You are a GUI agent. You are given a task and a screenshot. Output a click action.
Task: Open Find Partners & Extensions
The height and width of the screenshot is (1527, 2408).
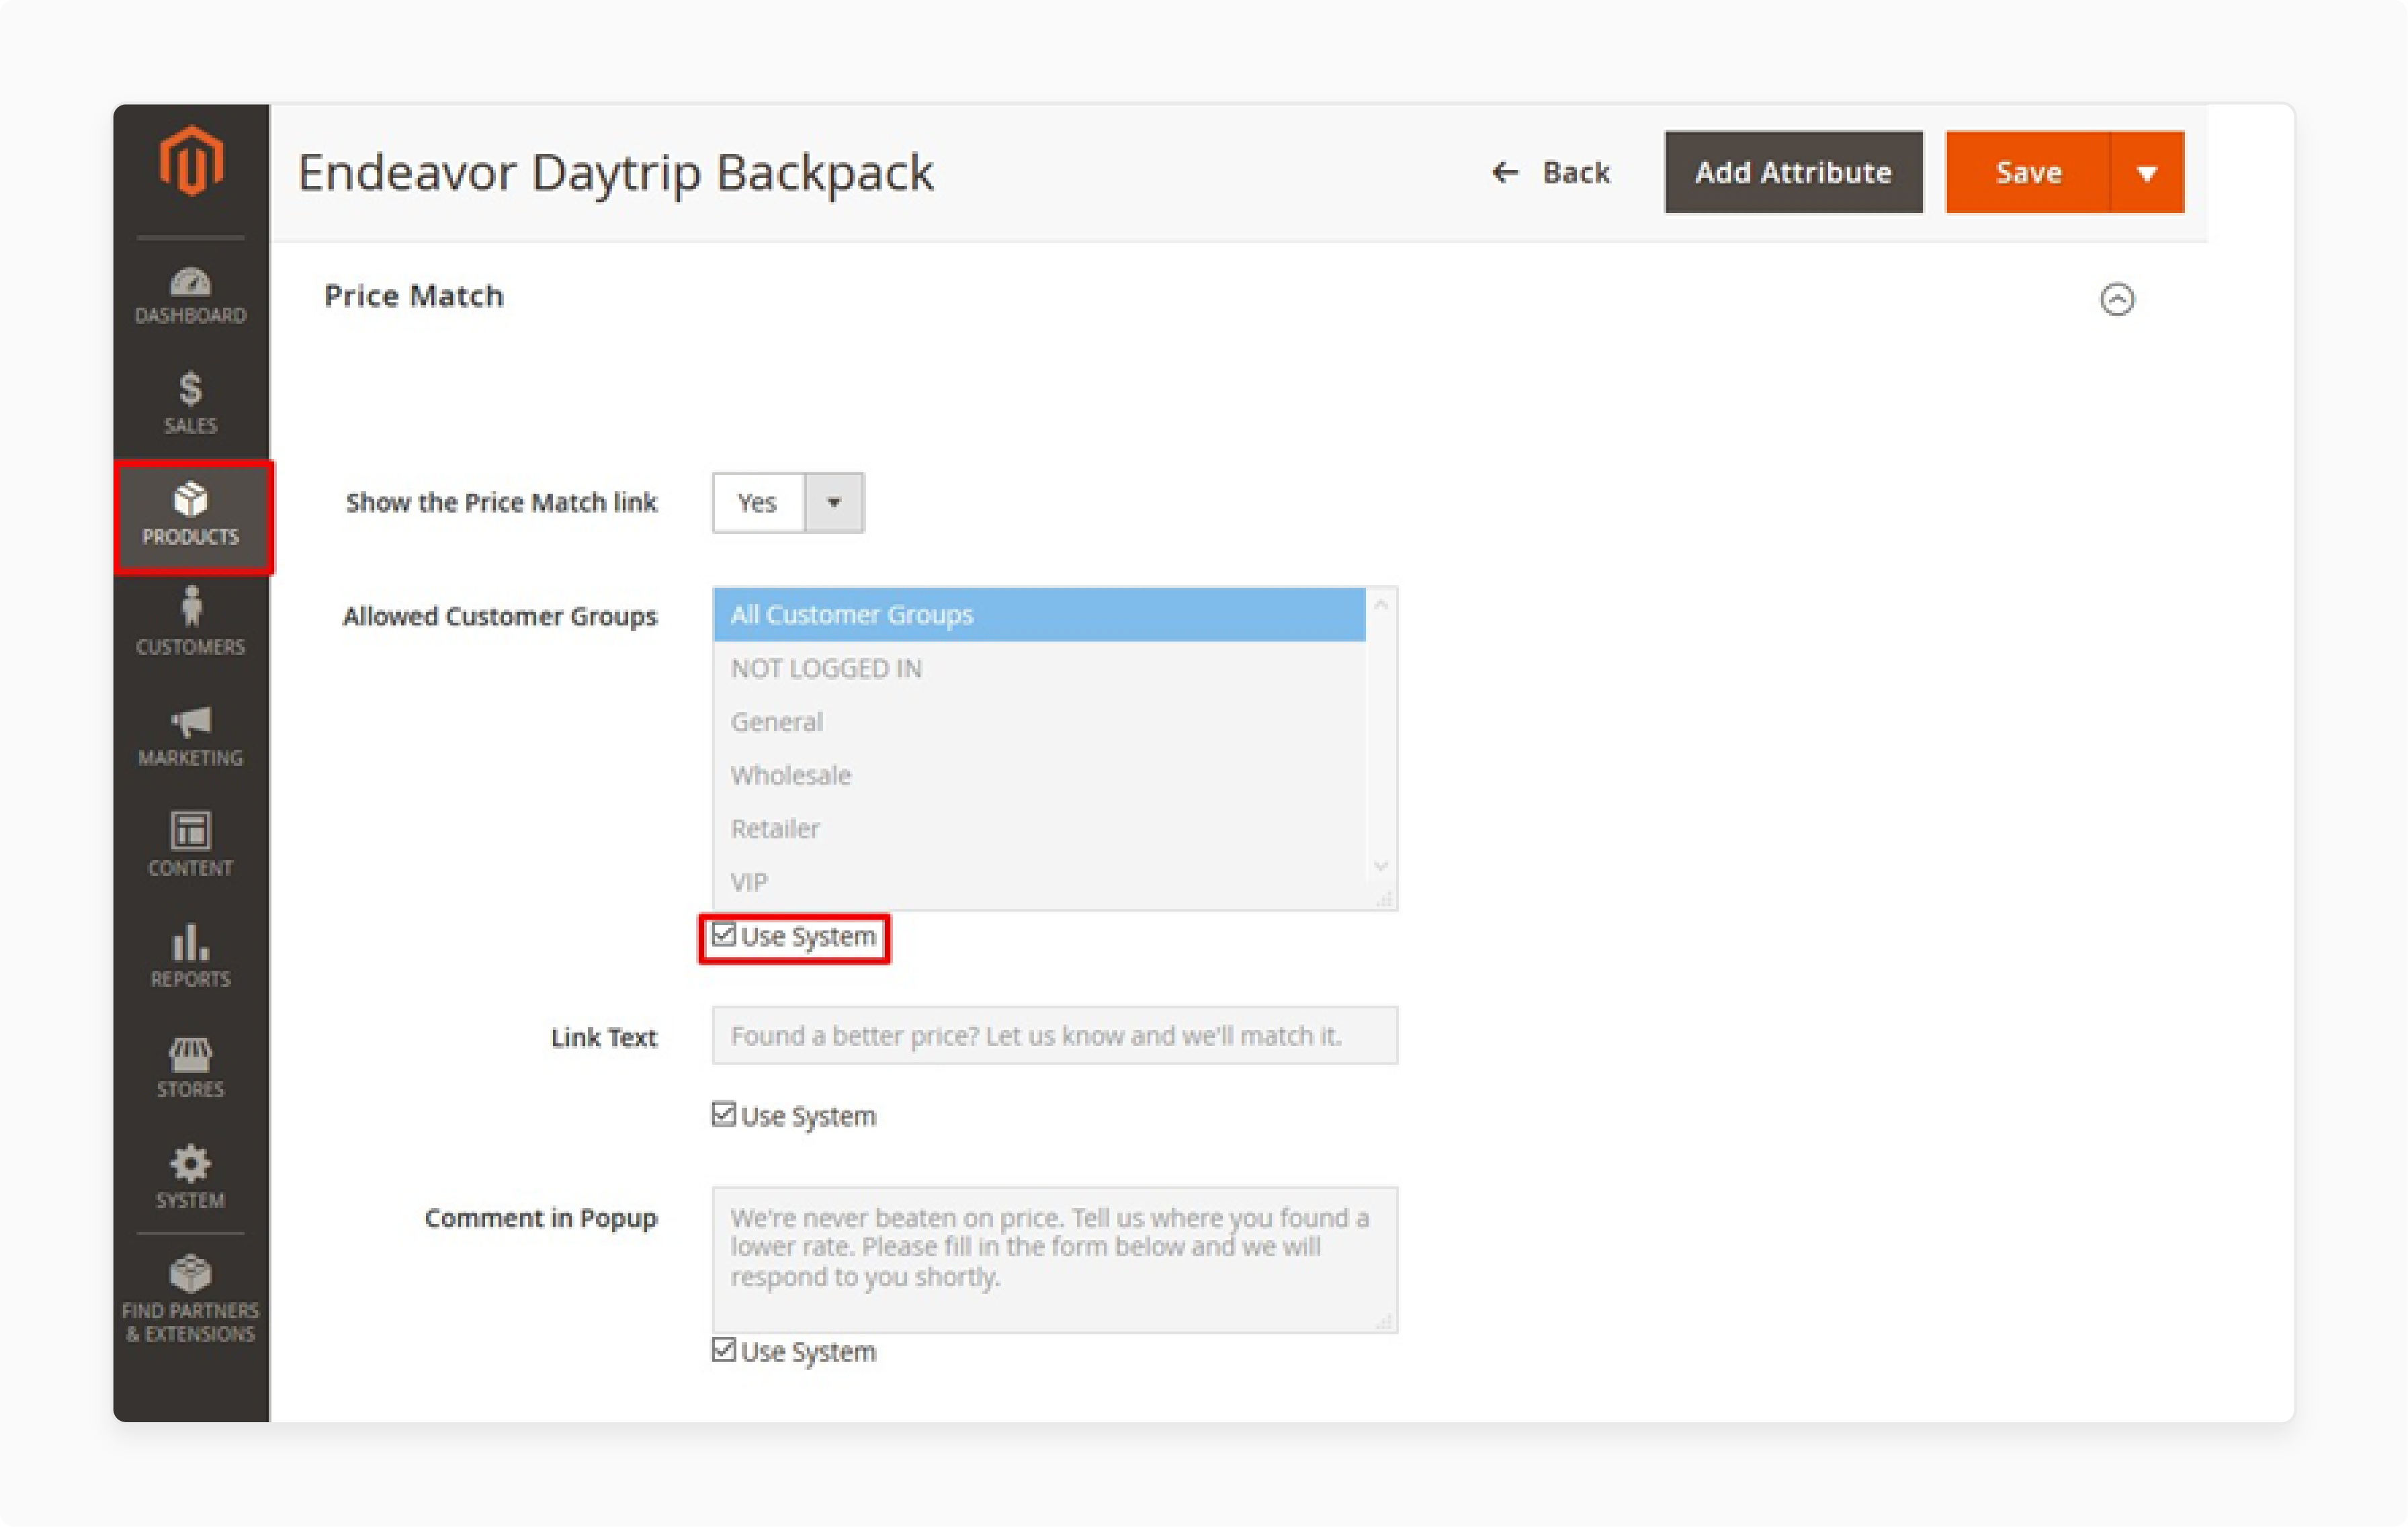pos(190,1299)
